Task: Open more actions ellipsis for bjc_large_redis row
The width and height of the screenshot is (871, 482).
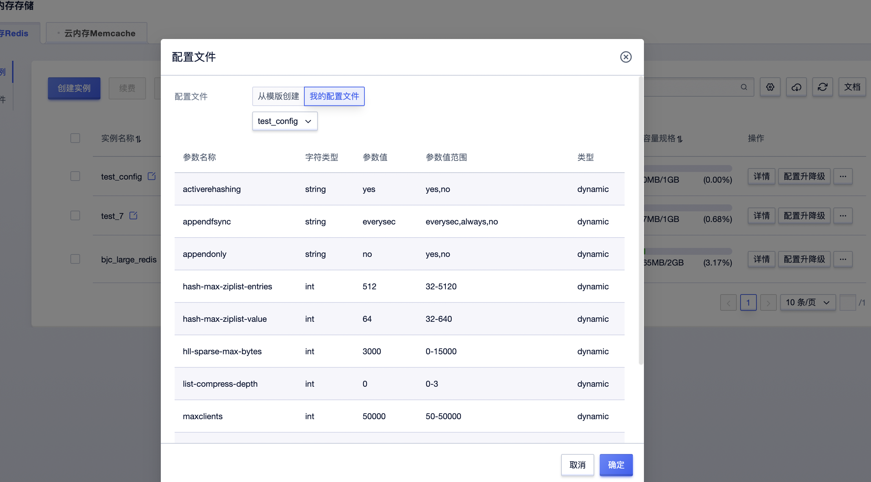Action: point(843,259)
